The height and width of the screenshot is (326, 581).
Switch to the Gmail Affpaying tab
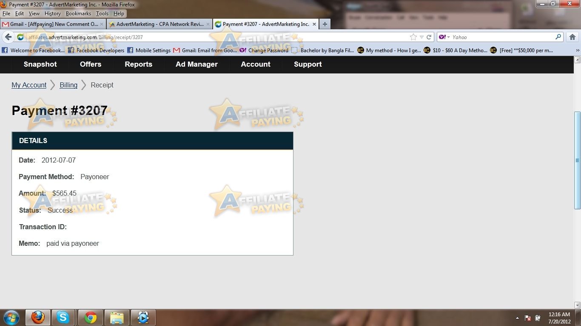[x=53, y=24]
